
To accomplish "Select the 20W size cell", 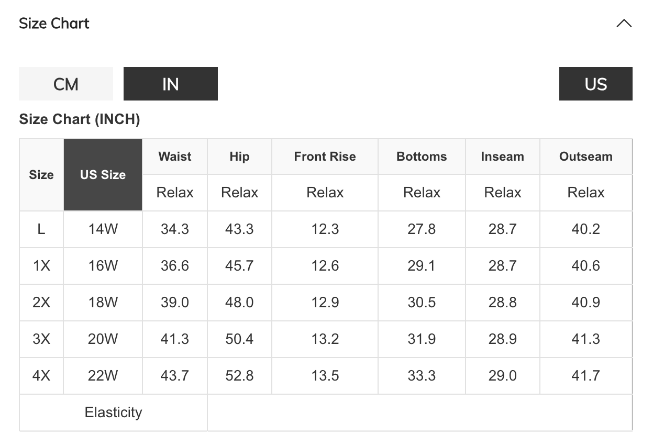I will click(x=103, y=339).
